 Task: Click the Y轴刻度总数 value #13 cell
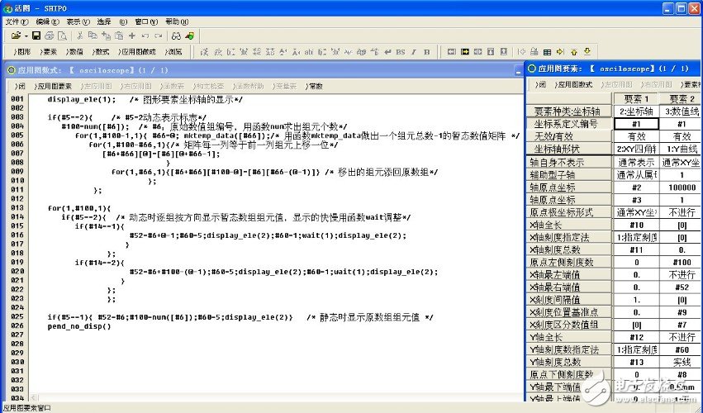(x=636, y=363)
